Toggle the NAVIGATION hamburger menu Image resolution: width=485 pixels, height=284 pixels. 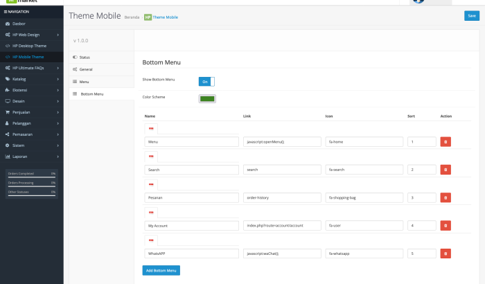point(6,12)
